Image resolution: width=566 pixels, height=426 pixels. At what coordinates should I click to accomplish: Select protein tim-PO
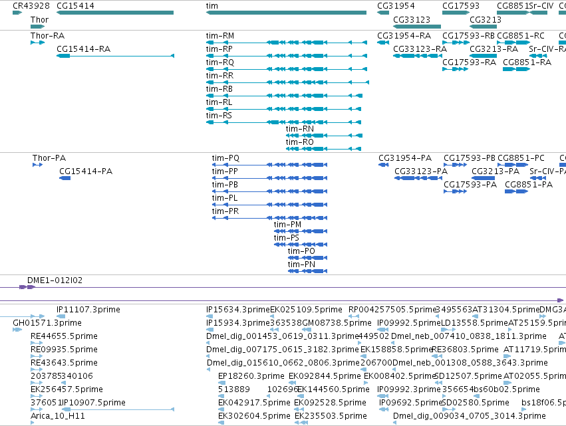307,258
